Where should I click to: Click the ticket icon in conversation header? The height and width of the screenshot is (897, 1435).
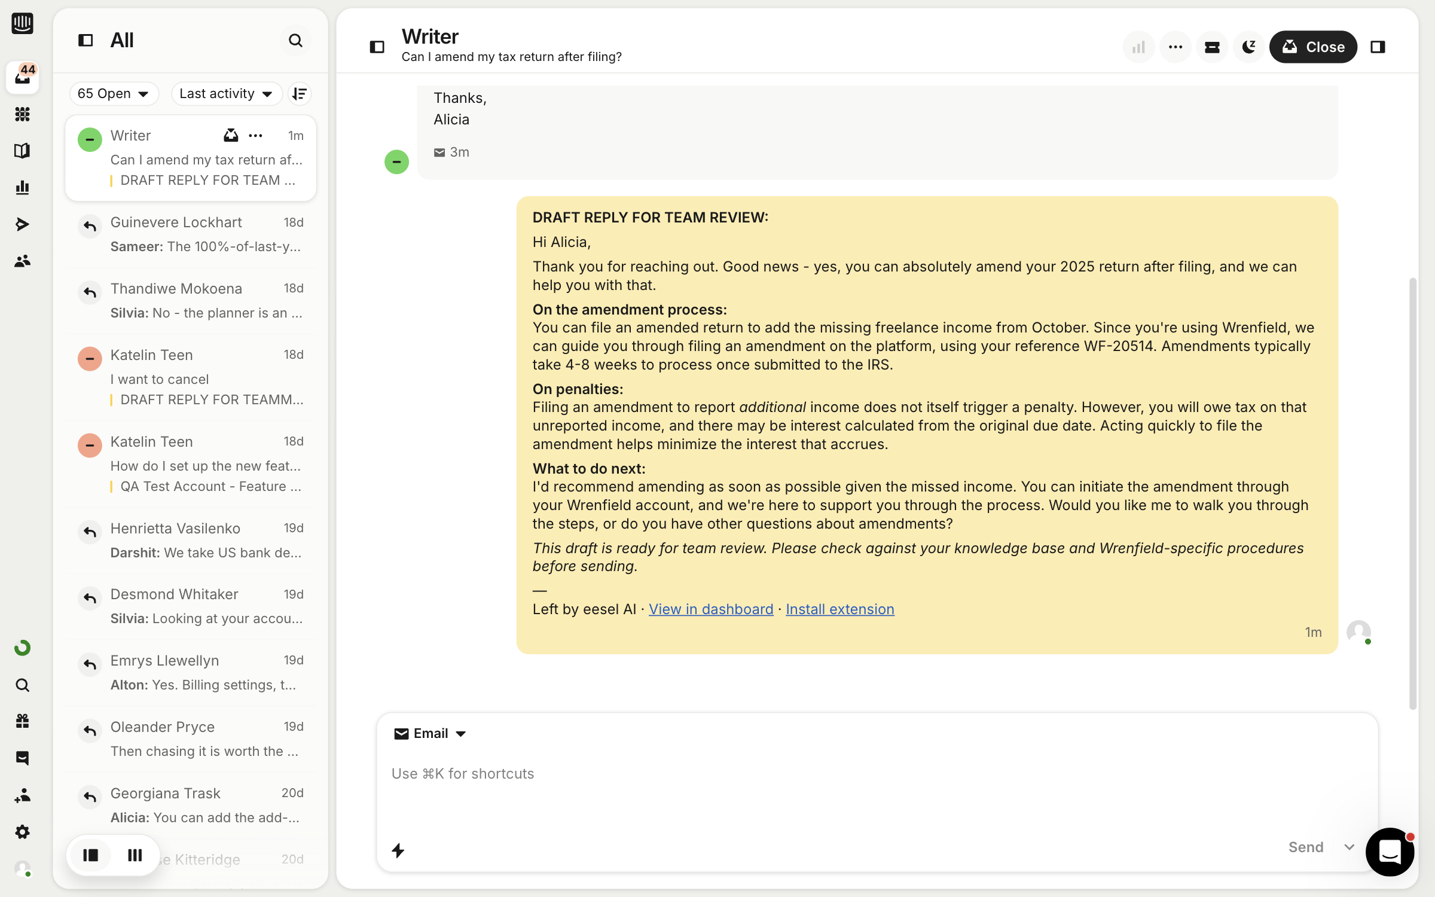pyautogui.click(x=1212, y=47)
